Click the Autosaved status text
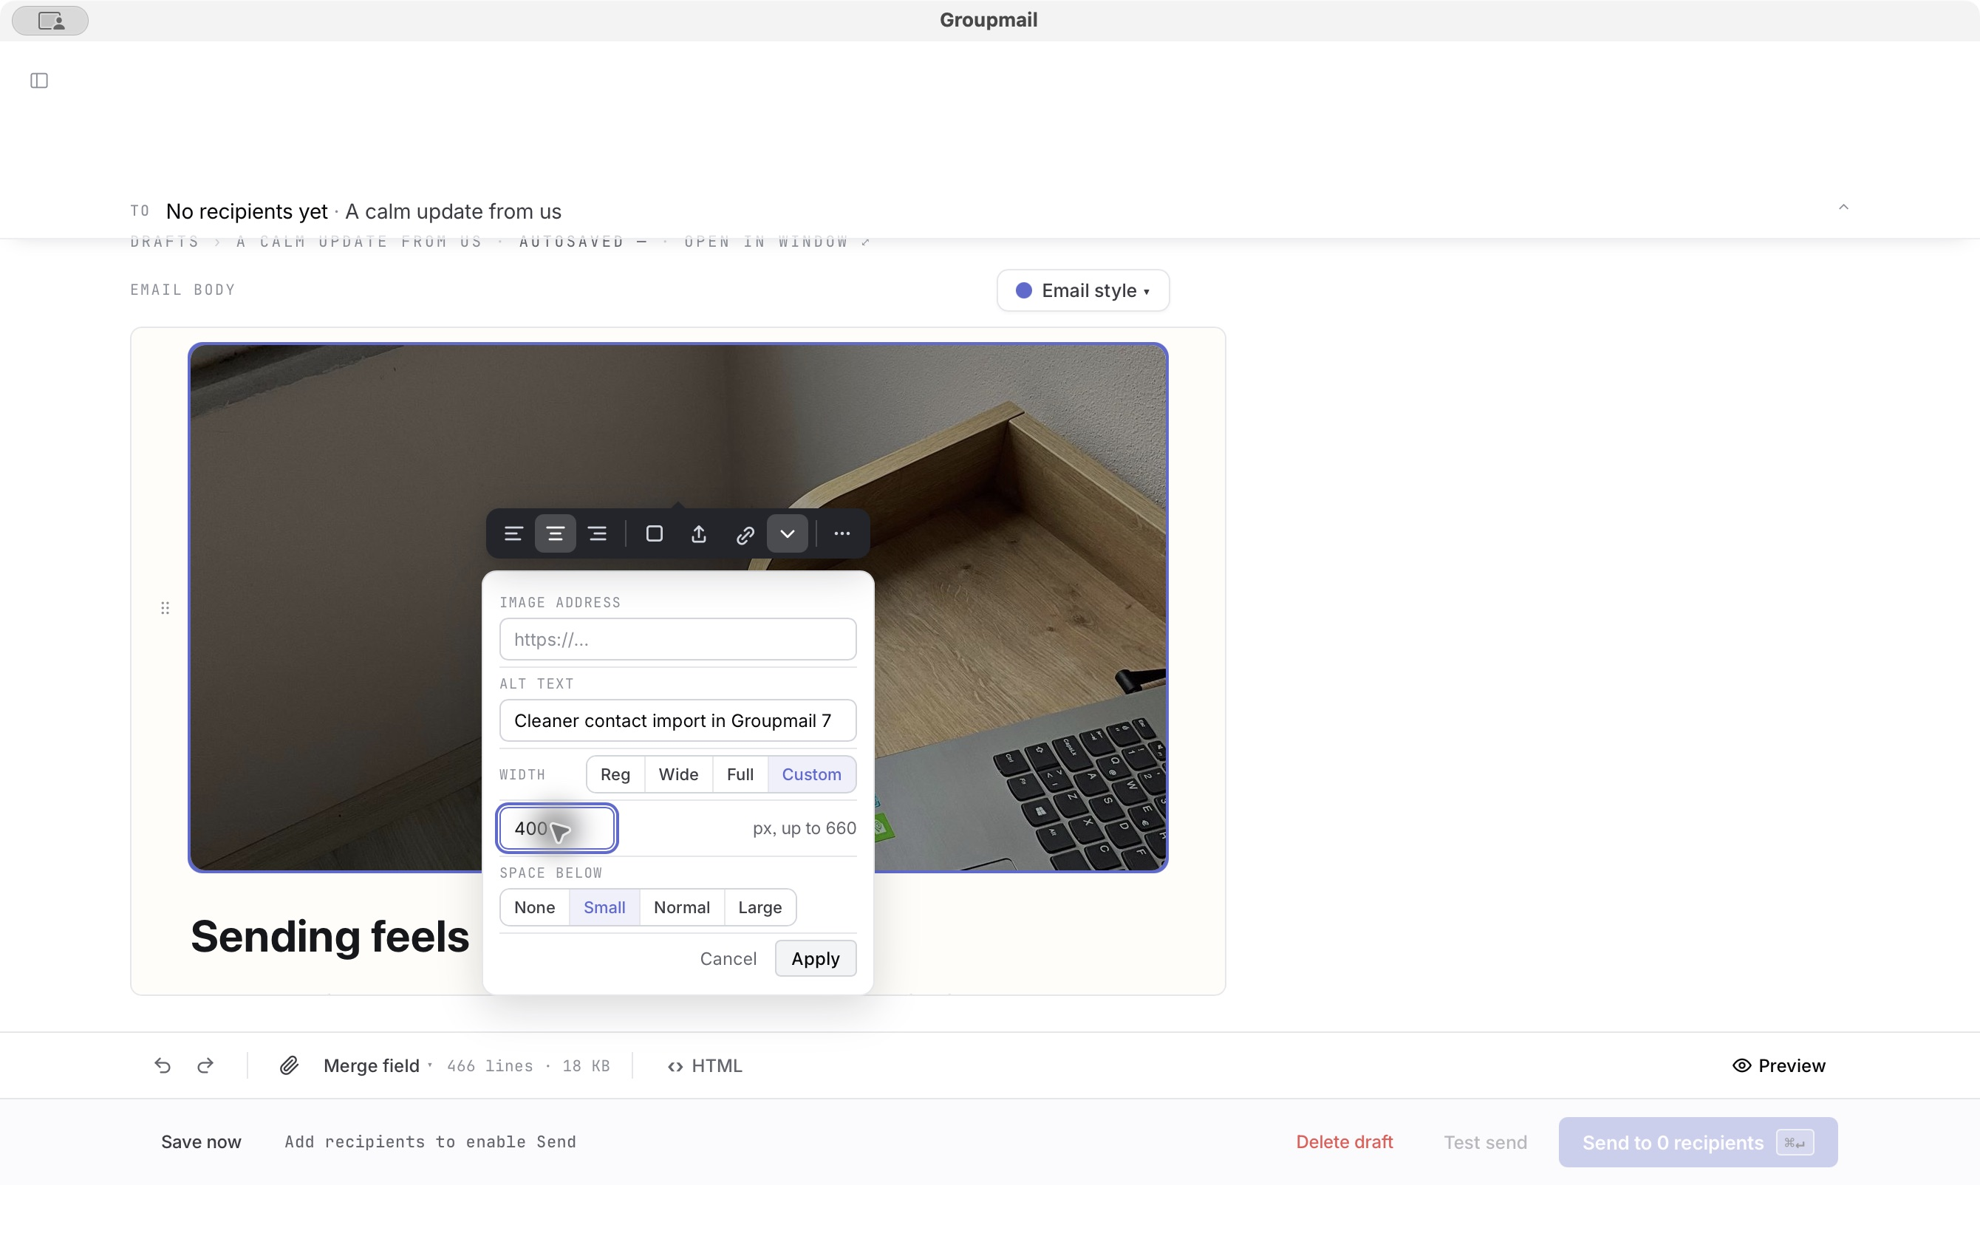The height and width of the screenshot is (1256, 1980). (x=583, y=242)
